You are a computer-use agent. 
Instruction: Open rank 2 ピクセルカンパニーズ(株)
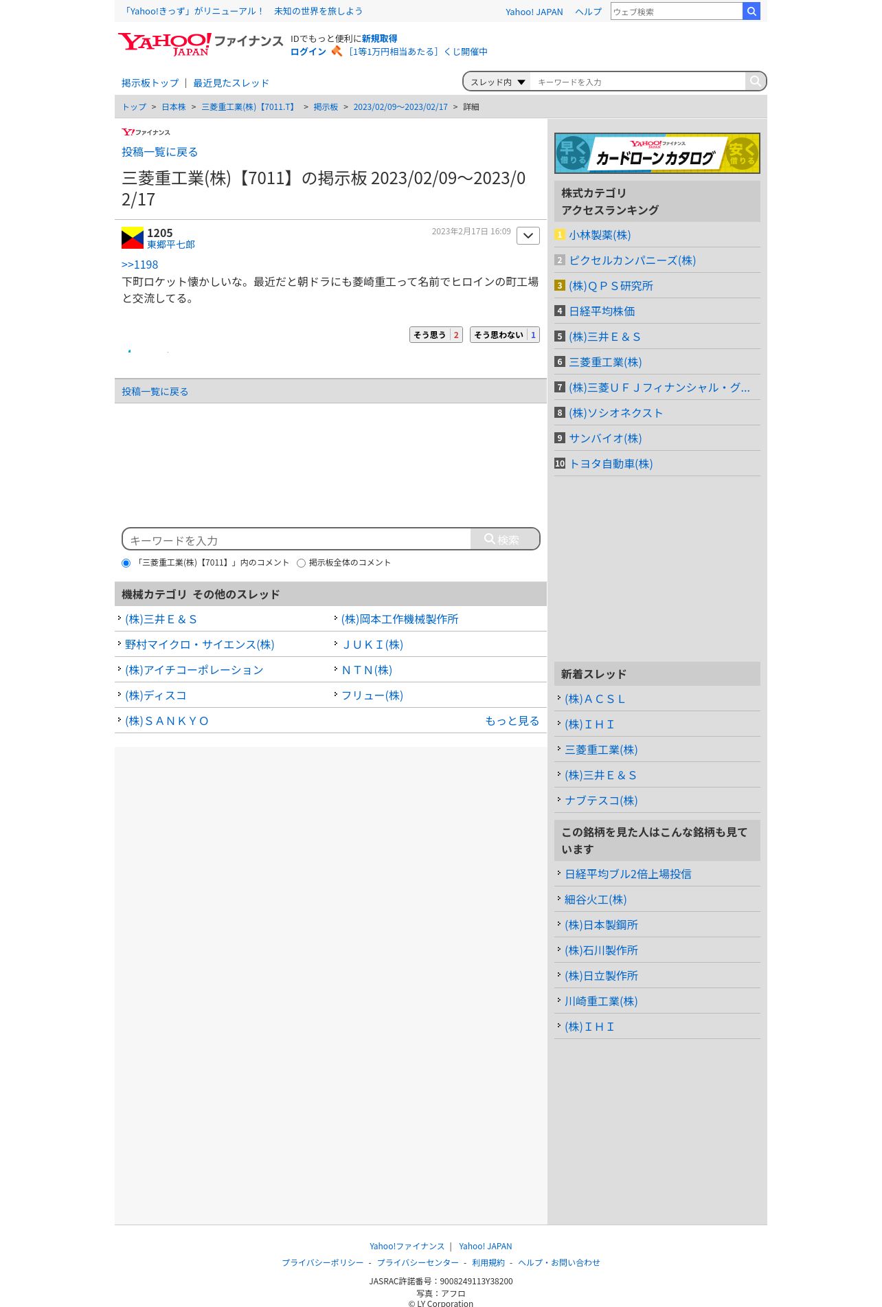632,260
